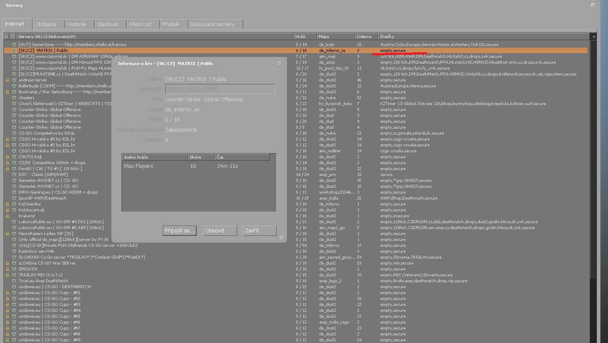Open the Oblíbené tab

point(49,24)
